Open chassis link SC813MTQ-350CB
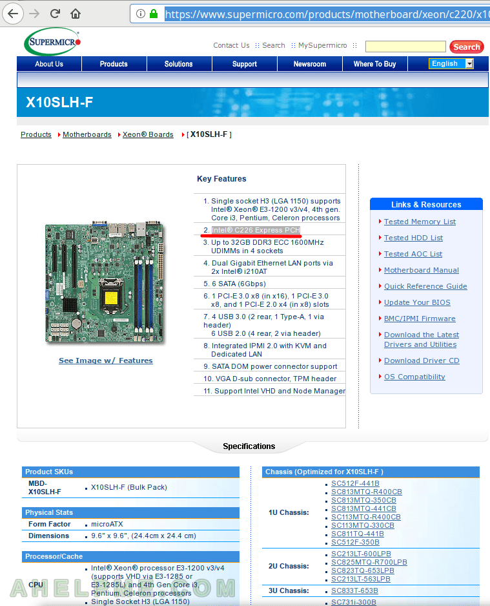490x606 pixels. point(363,501)
